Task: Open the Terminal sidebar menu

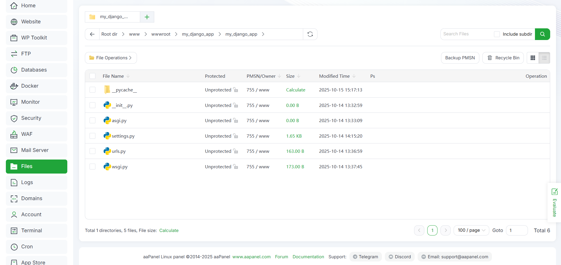Action: coord(37,231)
